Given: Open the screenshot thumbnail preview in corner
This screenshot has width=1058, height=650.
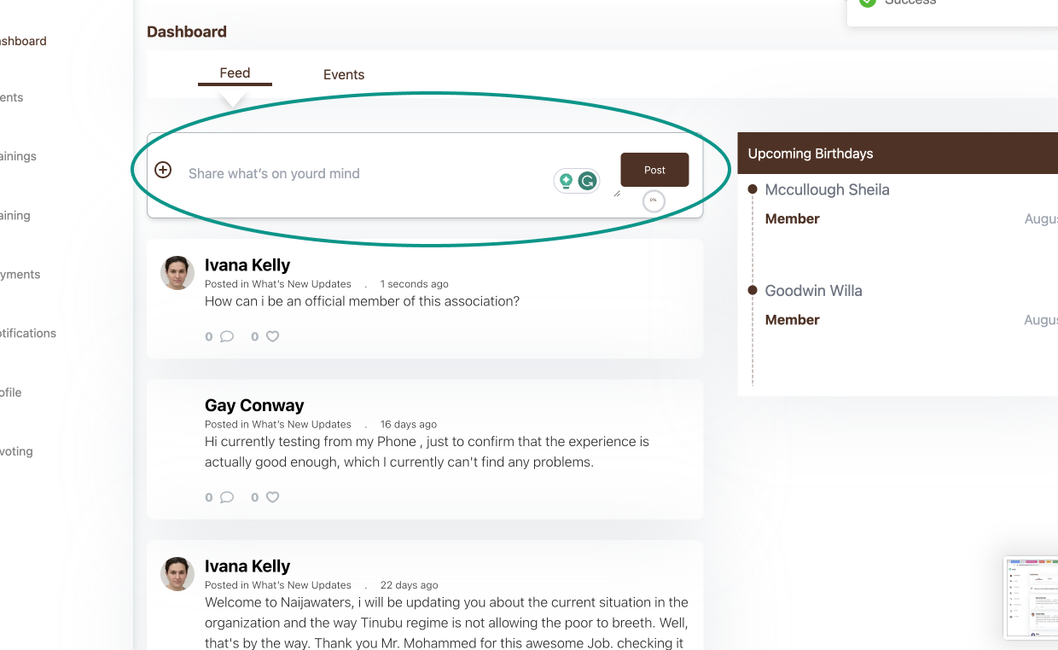Looking at the screenshot, I should click(1032, 597).
